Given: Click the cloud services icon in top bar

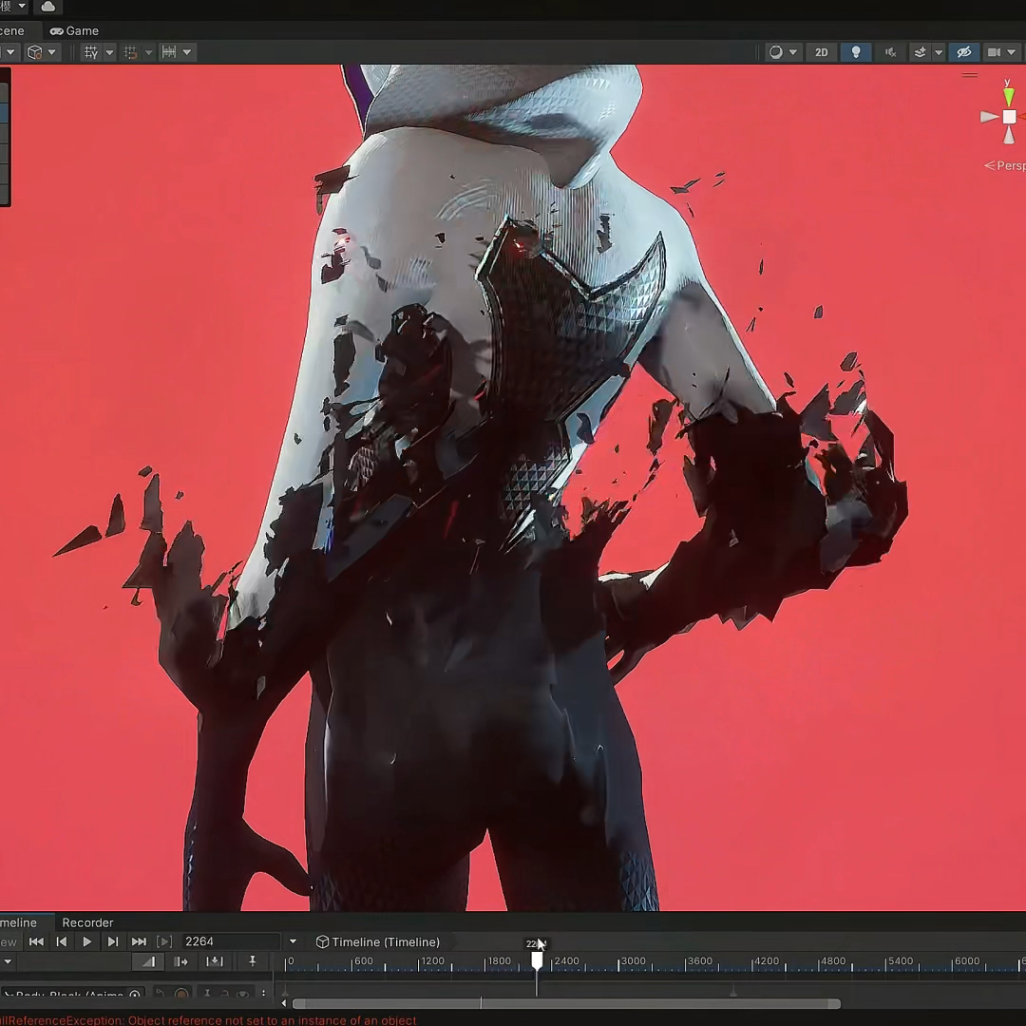Looking at the screenshot, I should (48, 7).
